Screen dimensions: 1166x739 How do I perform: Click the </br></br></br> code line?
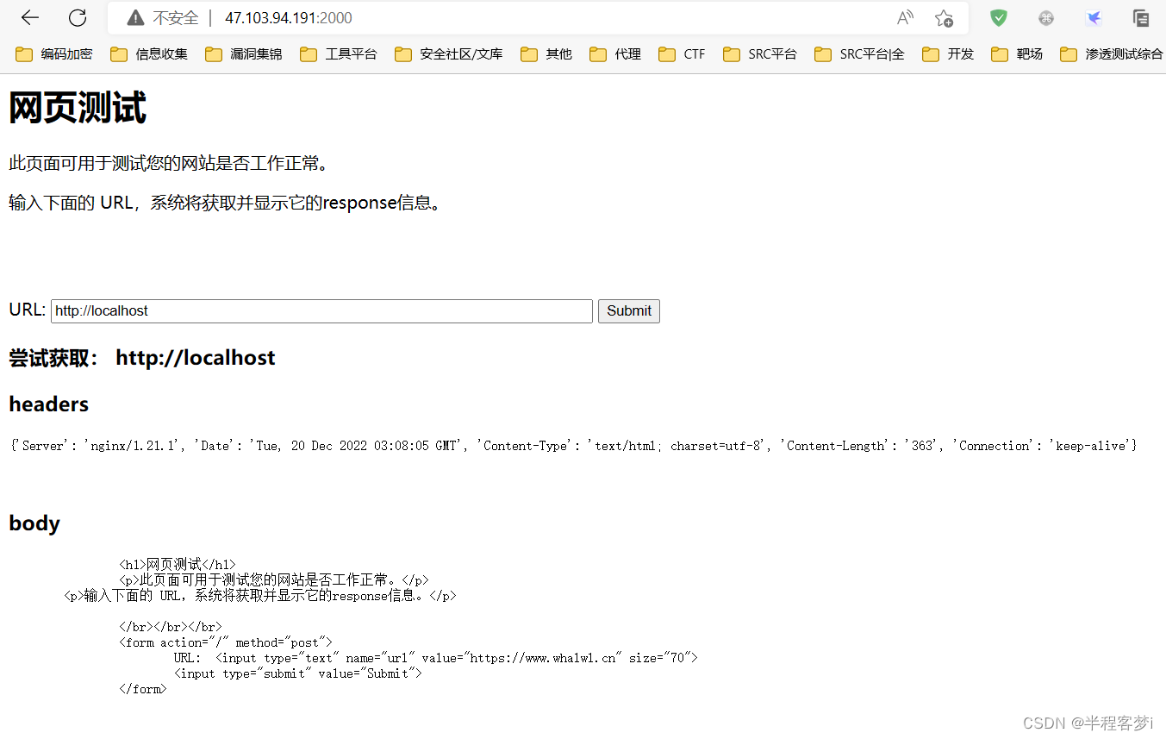click(x=171, y=627)
